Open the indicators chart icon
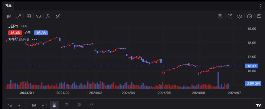Image resolution: width=265 pixels, height=109 pixels. tap(58, 16)
